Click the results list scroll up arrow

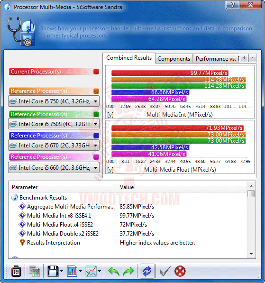251,186
